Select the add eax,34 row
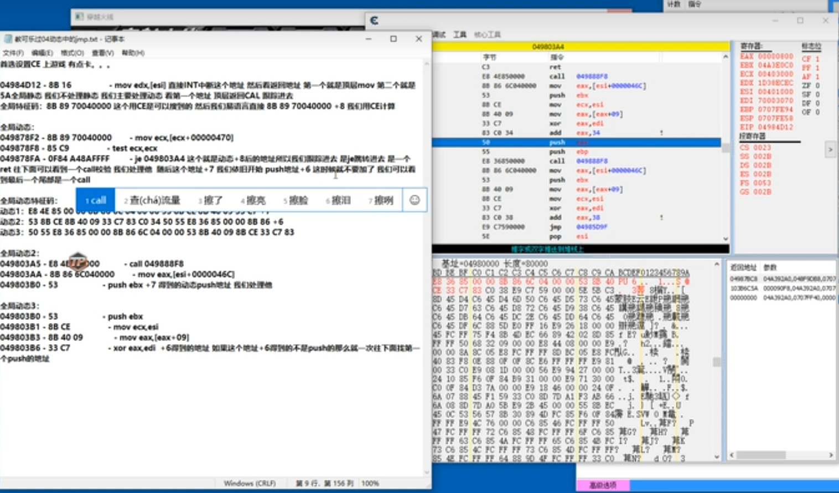The image size is (839, 493). coord(576,133)
